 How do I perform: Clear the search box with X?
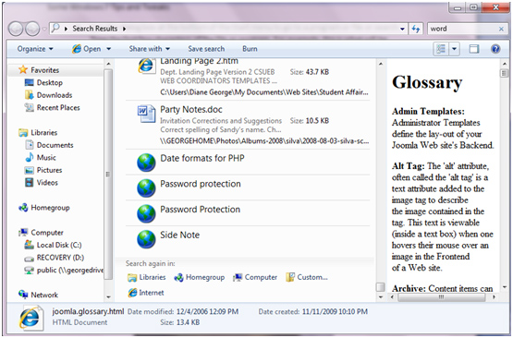tap(501, 30)
